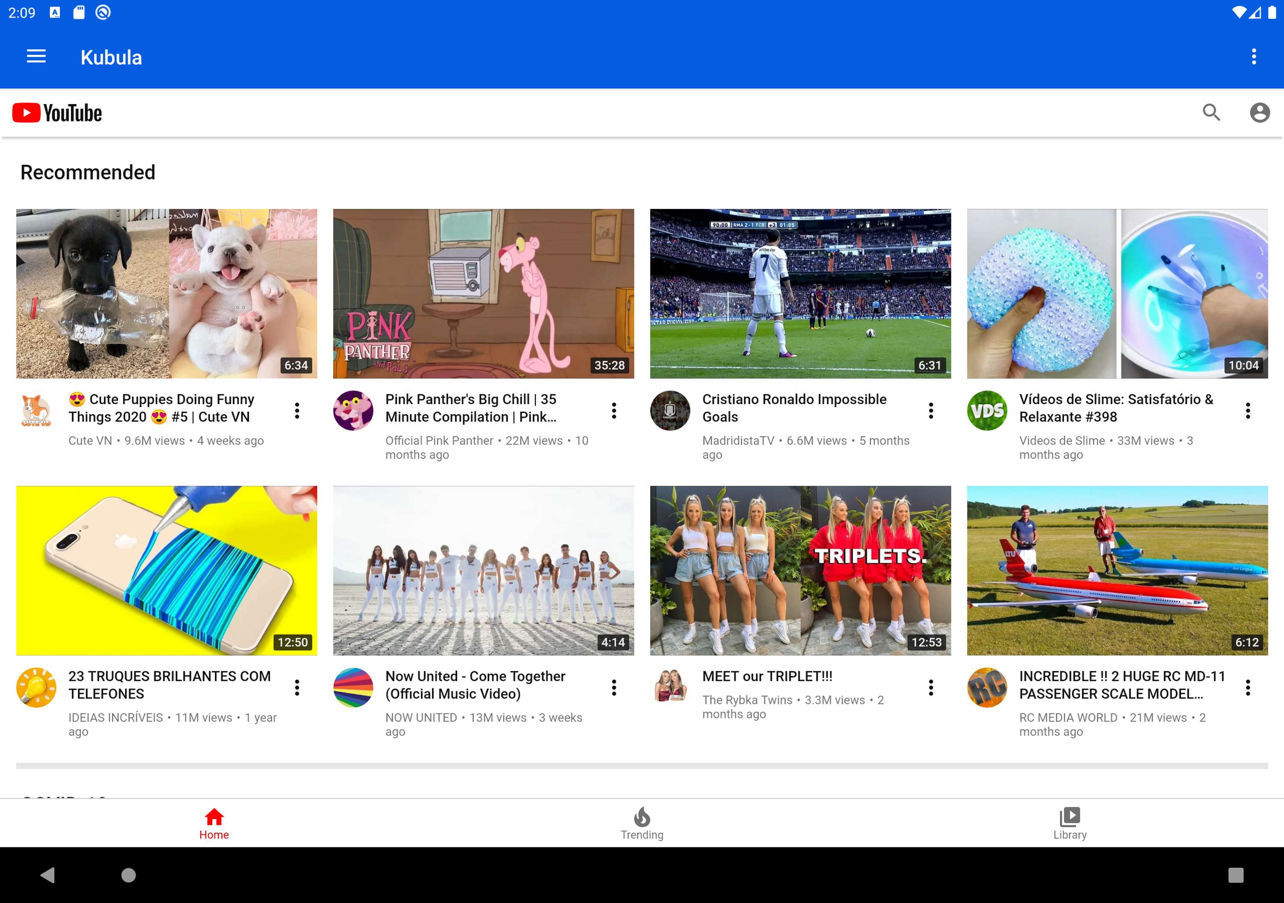1284x903 pixels.
Task: Open RC MEDIA WORLD channel avatar
Action: [987, 687]
